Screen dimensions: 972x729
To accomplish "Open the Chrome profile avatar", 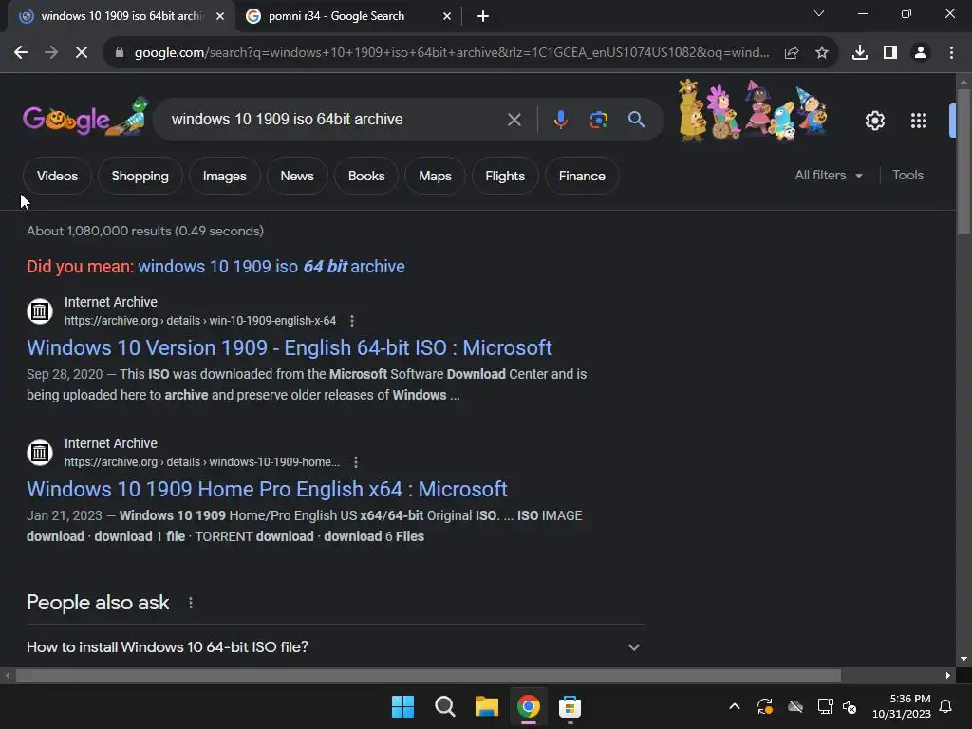I will [x=921, y=53].
